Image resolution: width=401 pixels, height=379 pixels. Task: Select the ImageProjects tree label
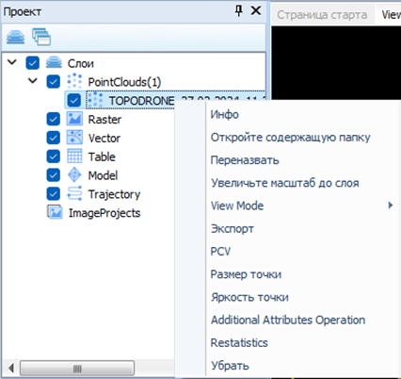104,213
